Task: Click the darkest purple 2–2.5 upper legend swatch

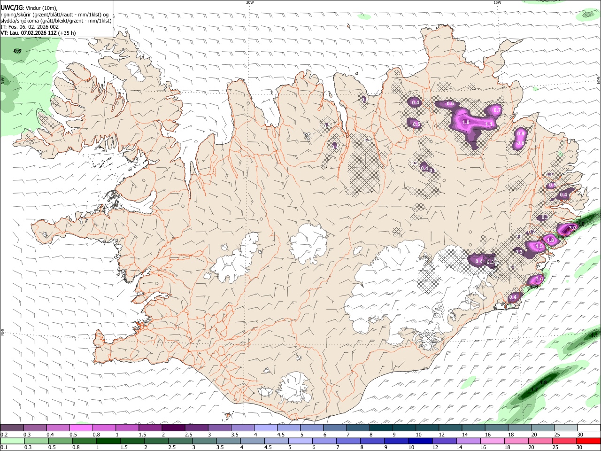Action: (x=173, y=428)
